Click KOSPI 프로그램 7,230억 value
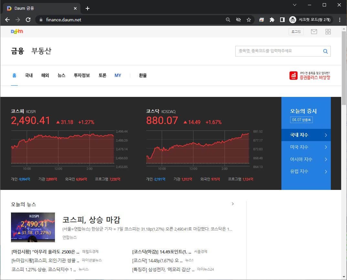 point(115,179)
